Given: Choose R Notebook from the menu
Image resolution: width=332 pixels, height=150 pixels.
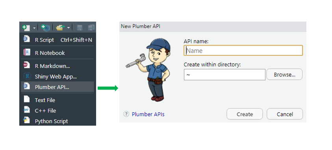Looking at the screenshot, I should [x=57, y=53].
